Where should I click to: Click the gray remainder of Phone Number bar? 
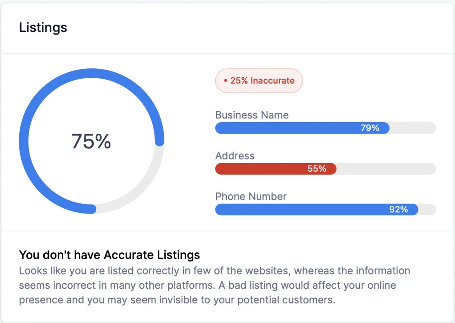(x=427, y=210)
